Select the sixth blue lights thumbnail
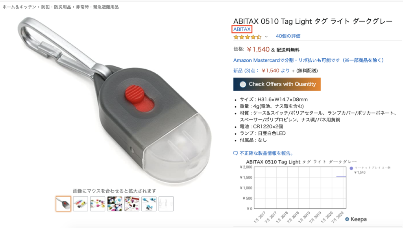 pyautogui.click(x=149, y=204)
